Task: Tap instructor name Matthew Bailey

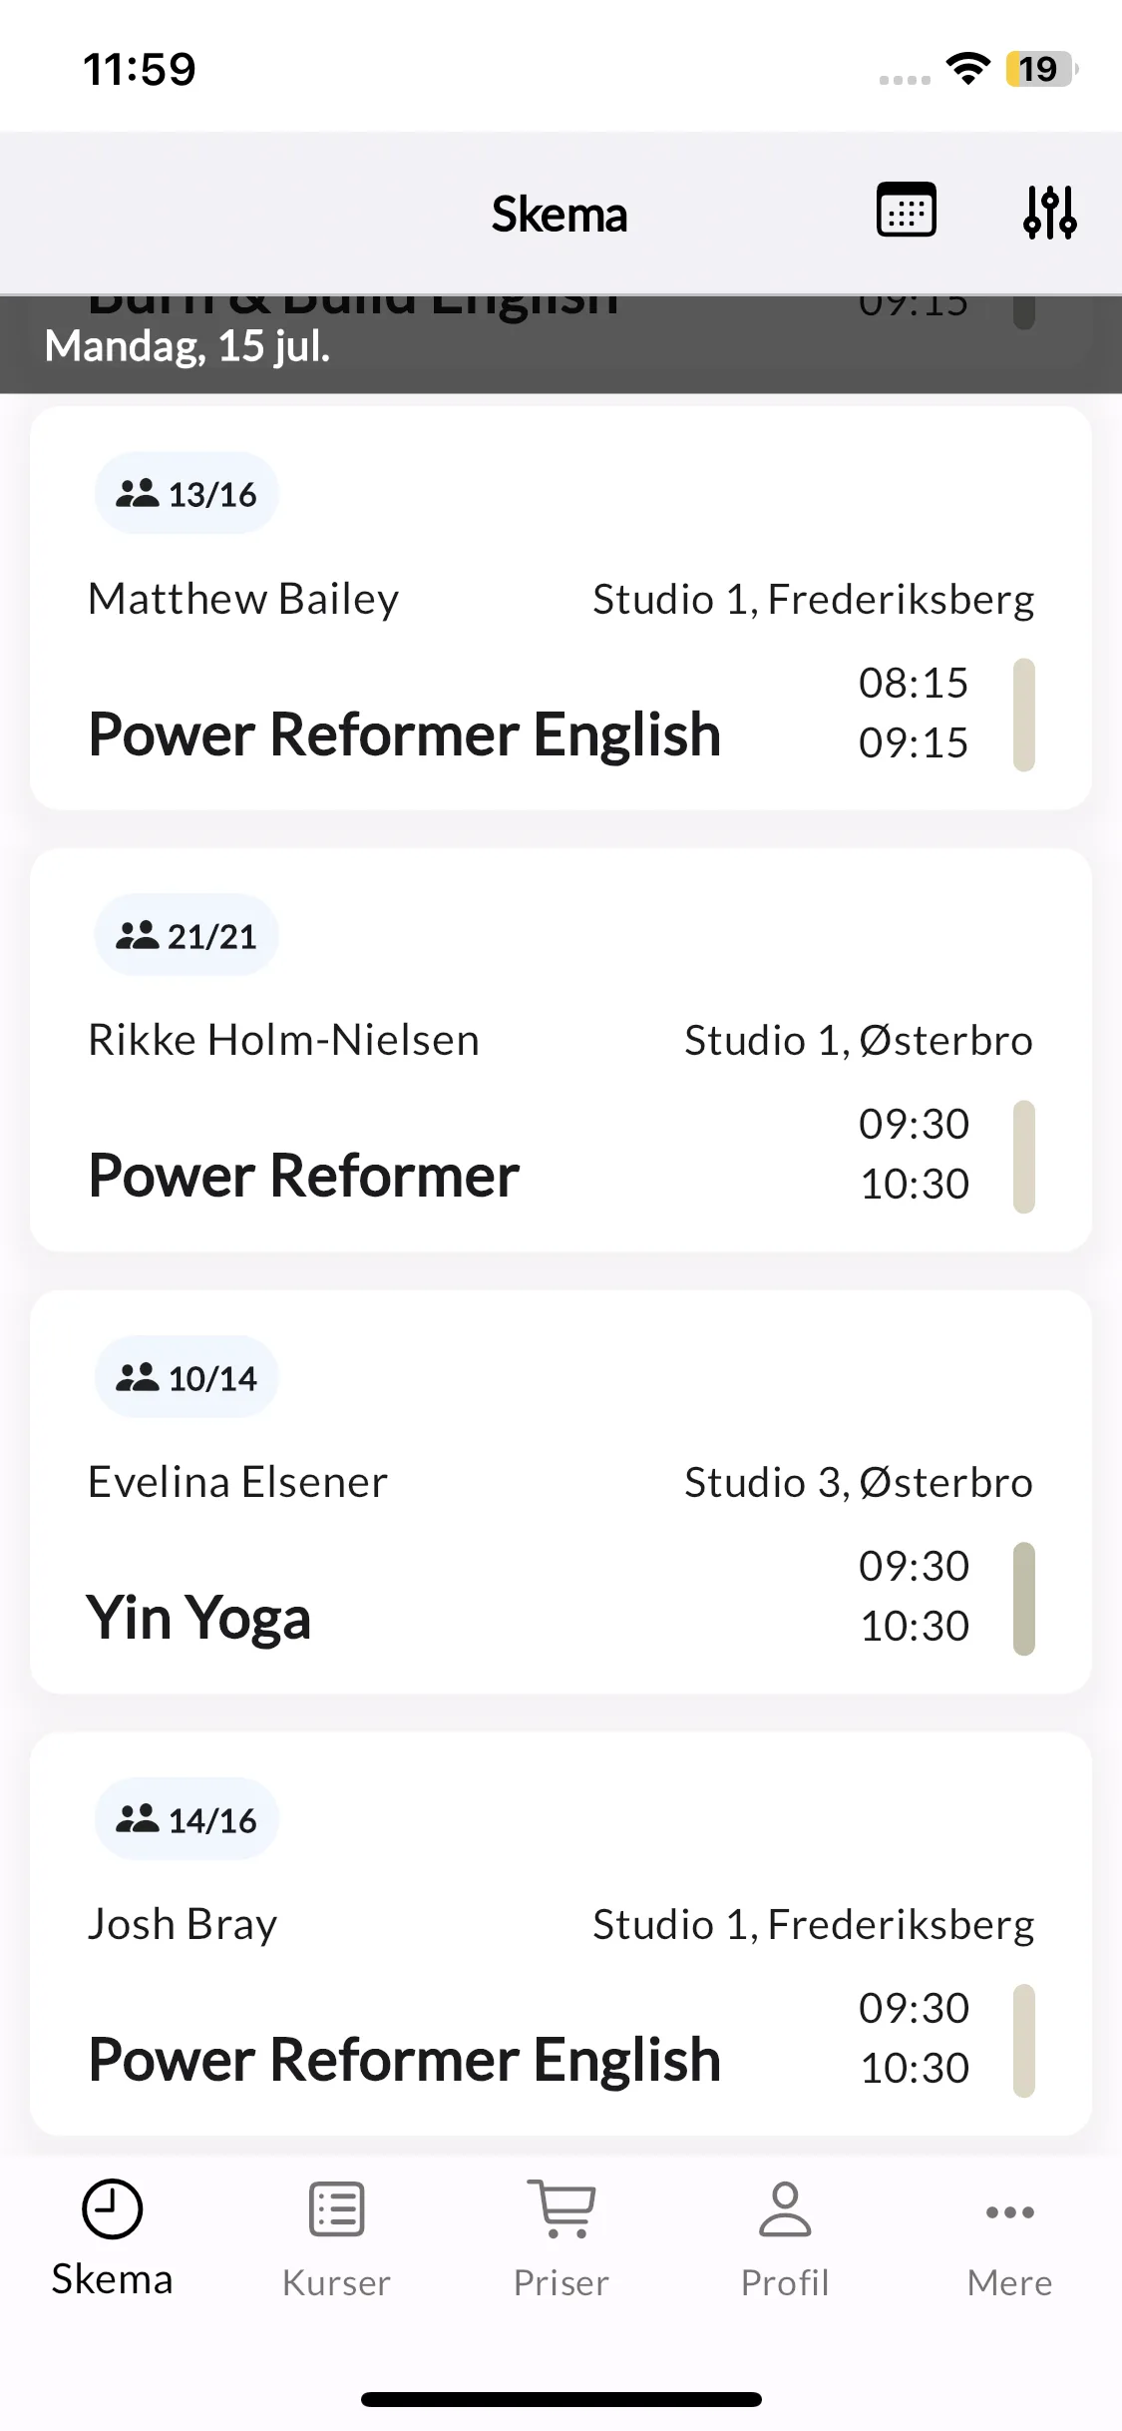Action: click(x=243, y=599)
